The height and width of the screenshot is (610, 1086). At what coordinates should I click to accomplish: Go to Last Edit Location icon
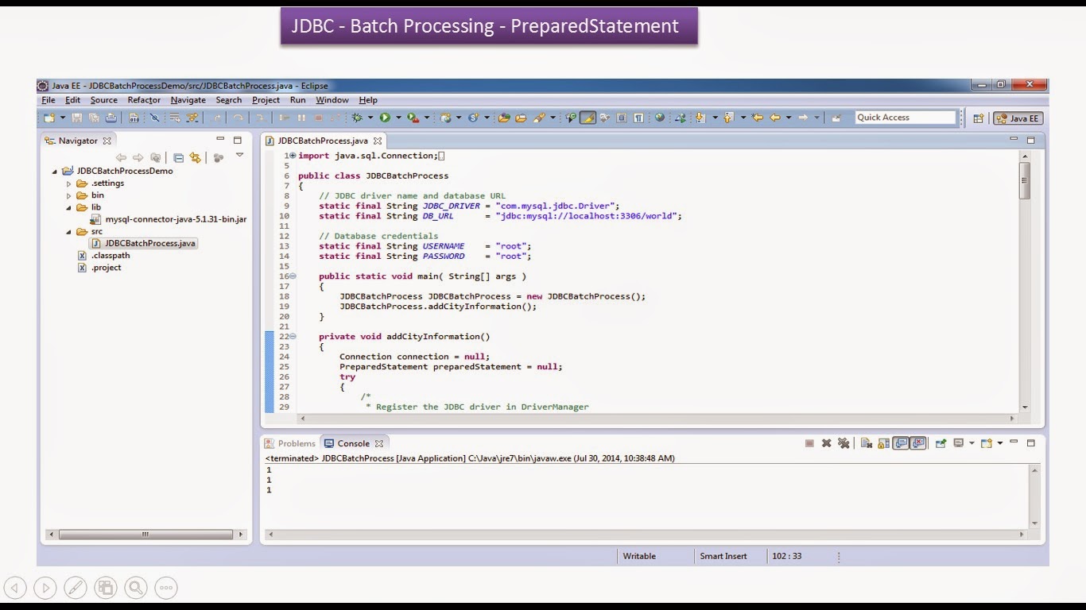[x=758, y=118]
